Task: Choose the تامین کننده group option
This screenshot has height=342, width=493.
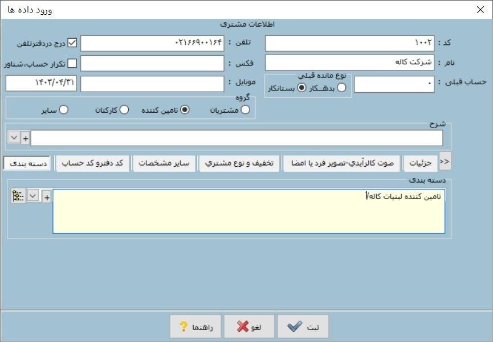Action: click(185, 110)
